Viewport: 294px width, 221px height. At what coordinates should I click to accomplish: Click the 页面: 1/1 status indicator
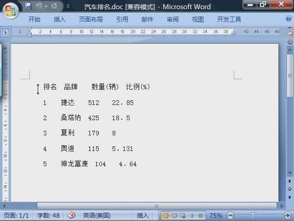pos(16,215)
